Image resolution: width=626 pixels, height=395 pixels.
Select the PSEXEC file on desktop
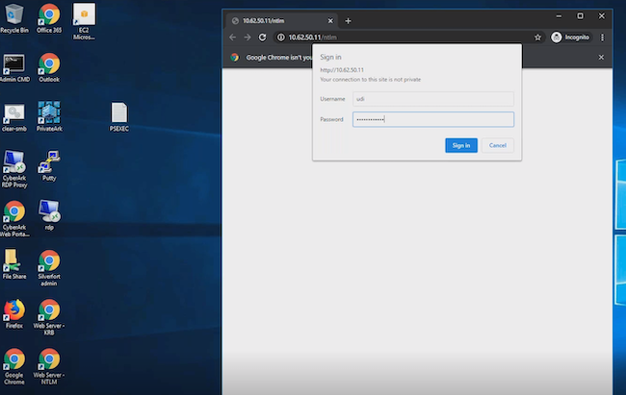coord(119,115)
